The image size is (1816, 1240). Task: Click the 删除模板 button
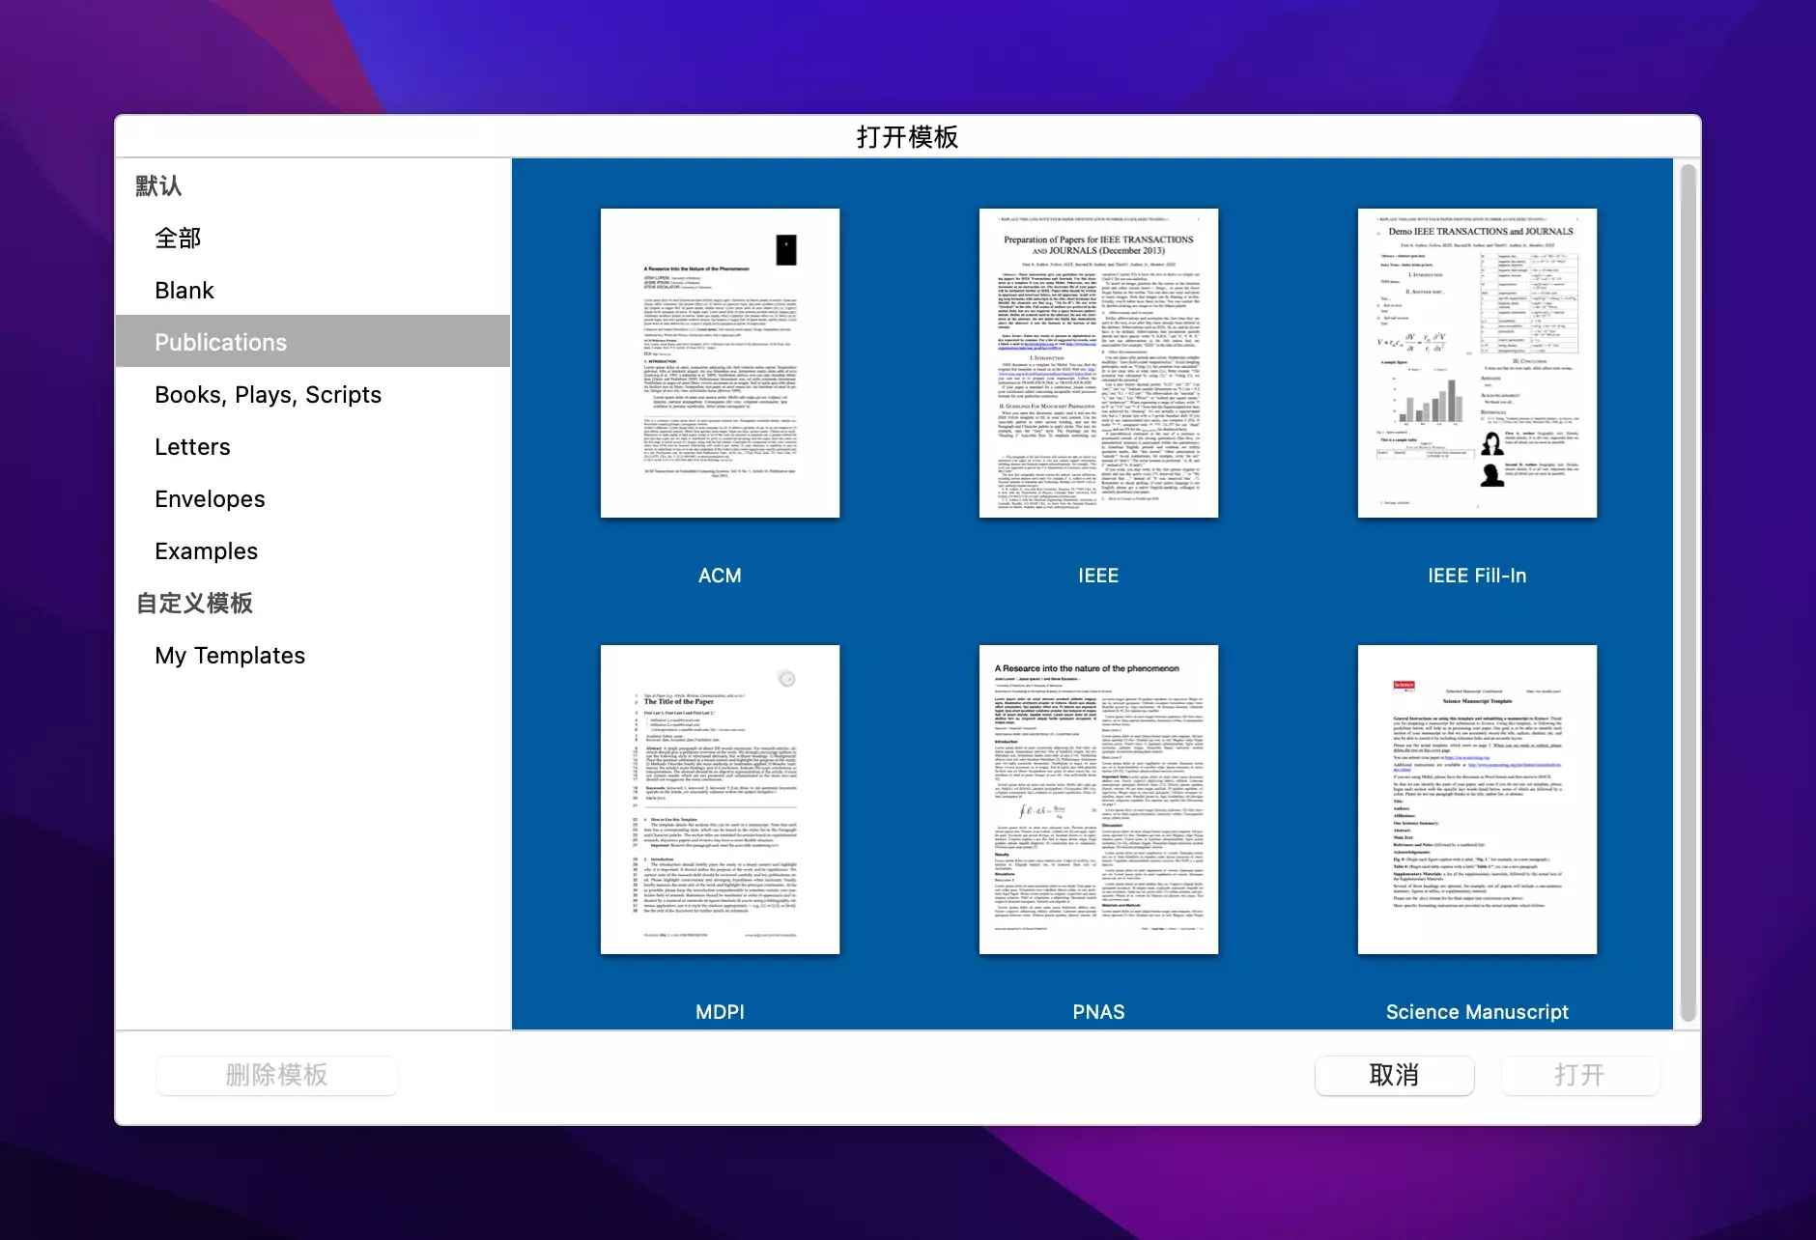coord(277,1075)
